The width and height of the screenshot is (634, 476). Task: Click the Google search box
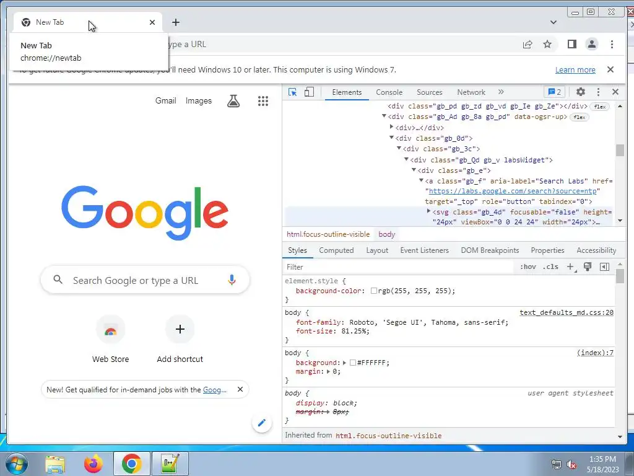coord(145,280)
